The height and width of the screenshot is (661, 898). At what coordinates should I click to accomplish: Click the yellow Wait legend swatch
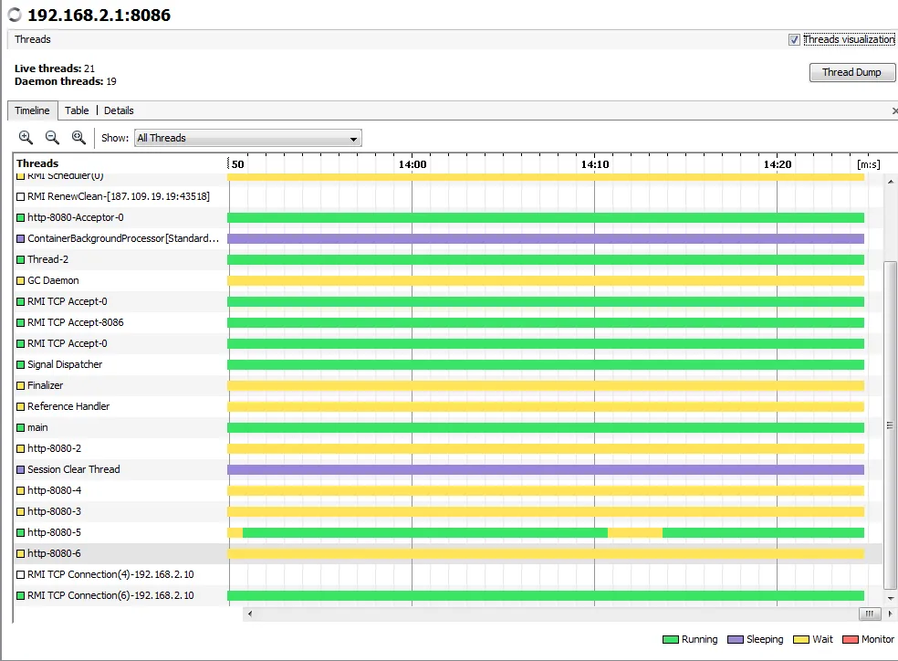tap(800, 640)
